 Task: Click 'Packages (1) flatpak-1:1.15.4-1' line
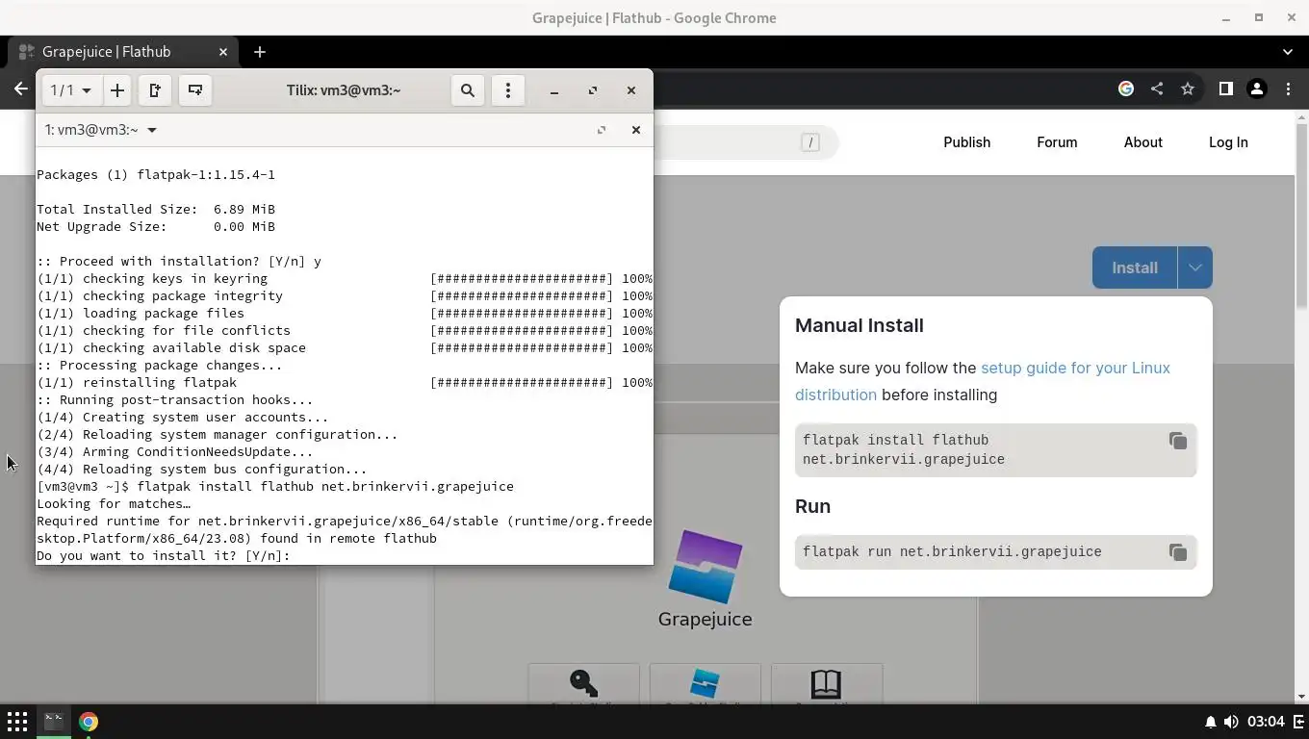tap(156, 175)
